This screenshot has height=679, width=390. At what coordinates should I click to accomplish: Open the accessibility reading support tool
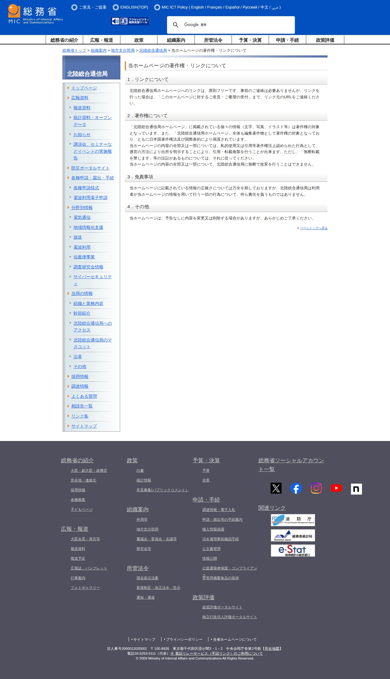130,21
